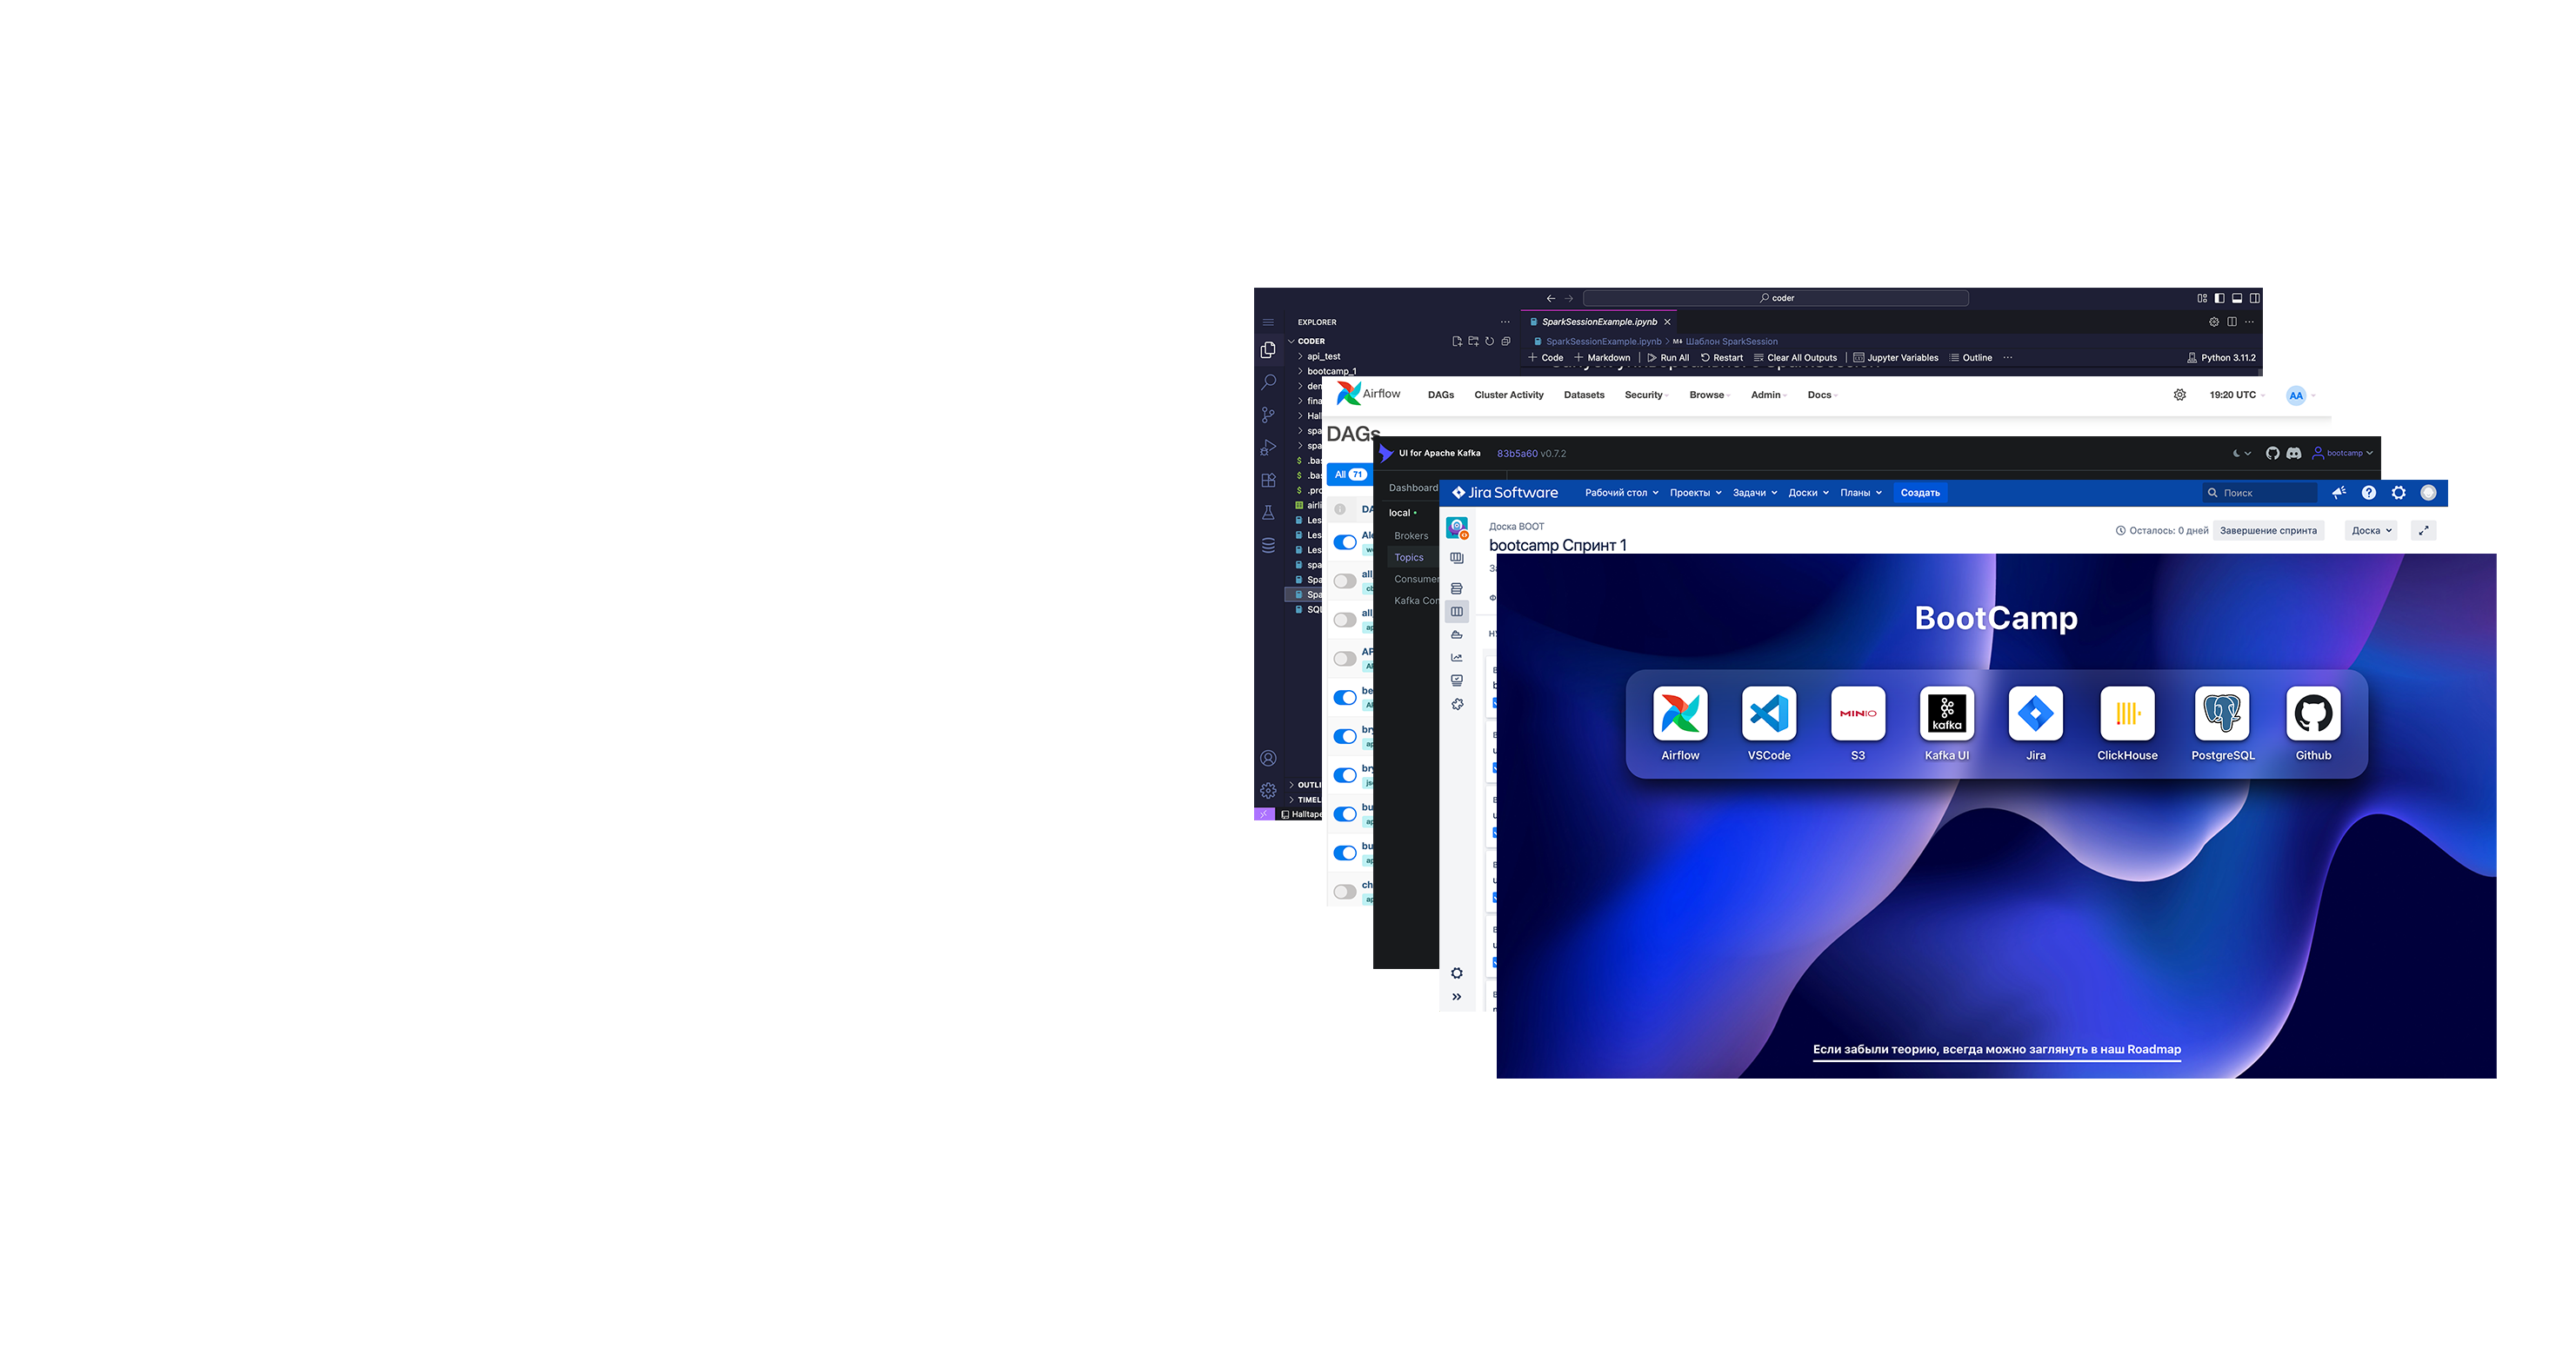Open Kafka UI theme moon dropdown
The image size is (2576, 1361).
coord(2241,454)
